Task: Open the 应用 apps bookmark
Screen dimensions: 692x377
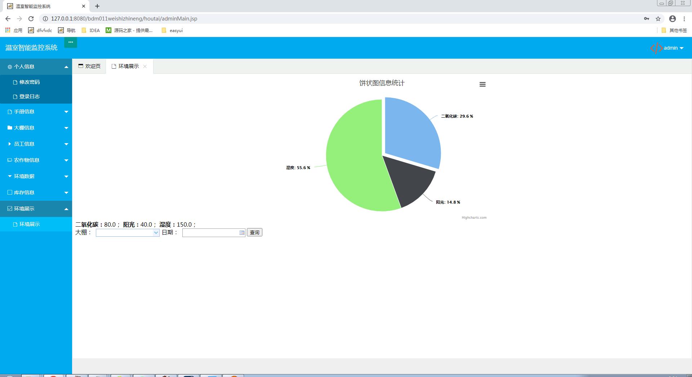Action: pyautogui.click(x=14, y=31)
